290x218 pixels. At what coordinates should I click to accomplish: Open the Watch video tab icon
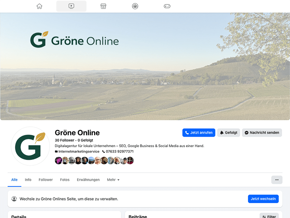click(71, 6)
